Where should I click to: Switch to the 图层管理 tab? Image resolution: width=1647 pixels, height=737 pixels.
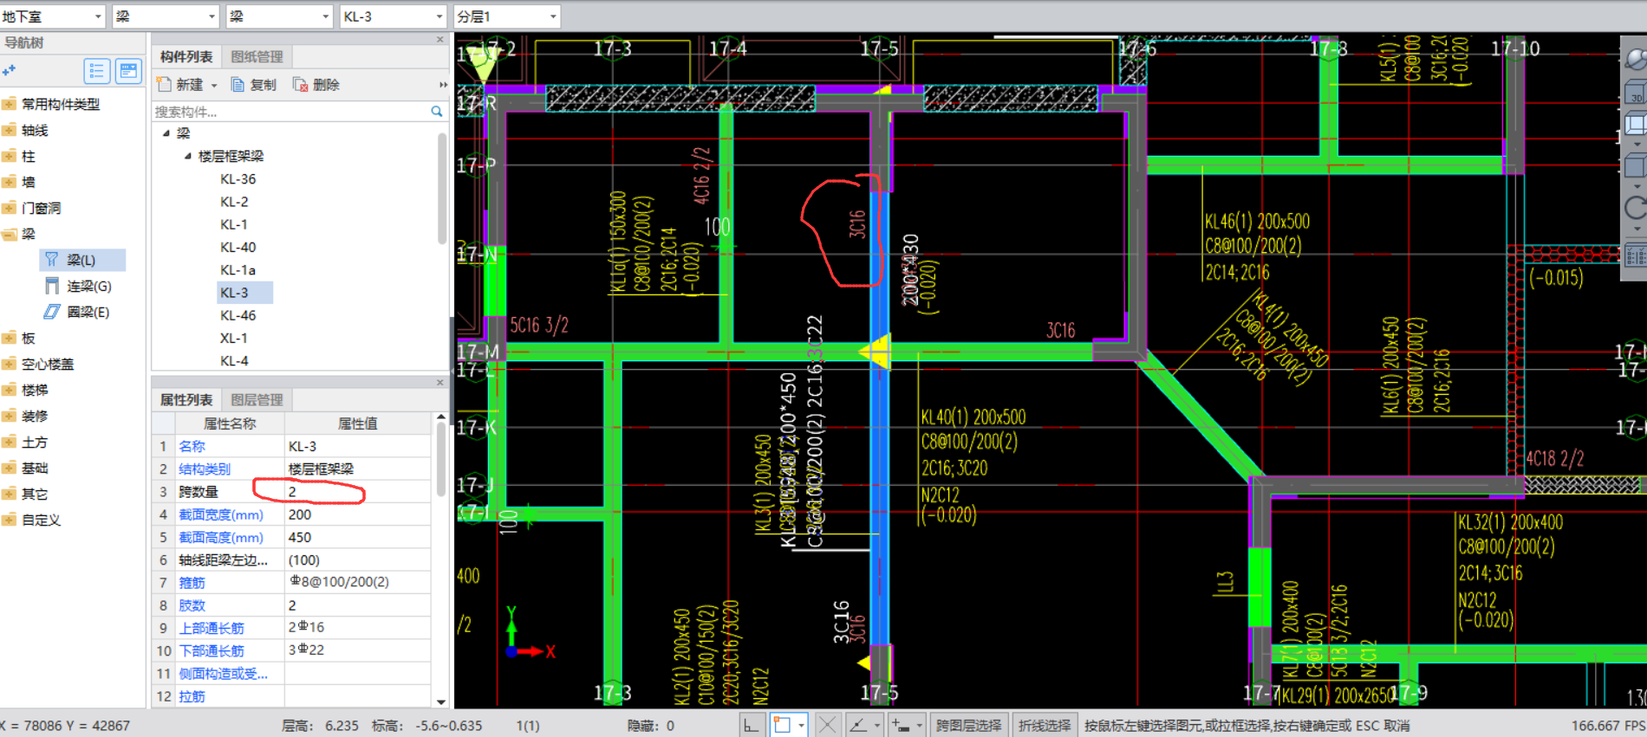[x=257, y=399]
